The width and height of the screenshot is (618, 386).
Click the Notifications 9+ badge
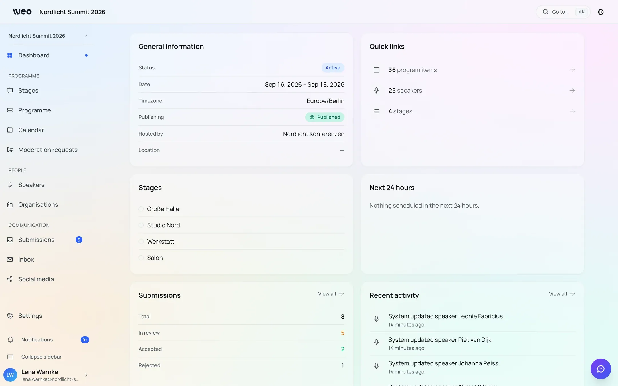[x=85, y=340]
